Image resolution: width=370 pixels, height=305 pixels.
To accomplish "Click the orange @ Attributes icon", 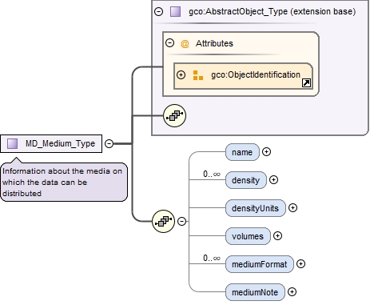I will (x=185, y=43).
